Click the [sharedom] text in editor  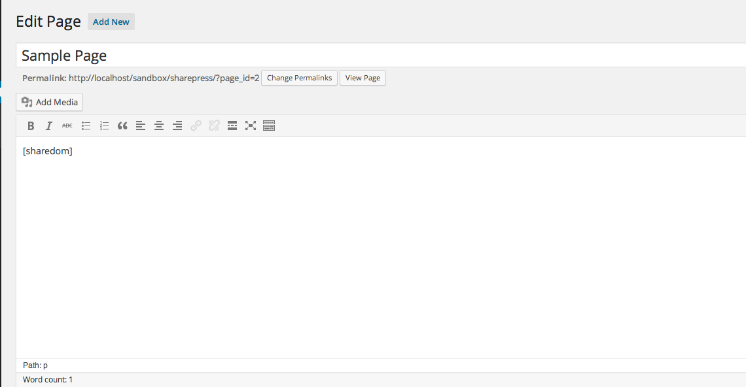pos(48,151)
